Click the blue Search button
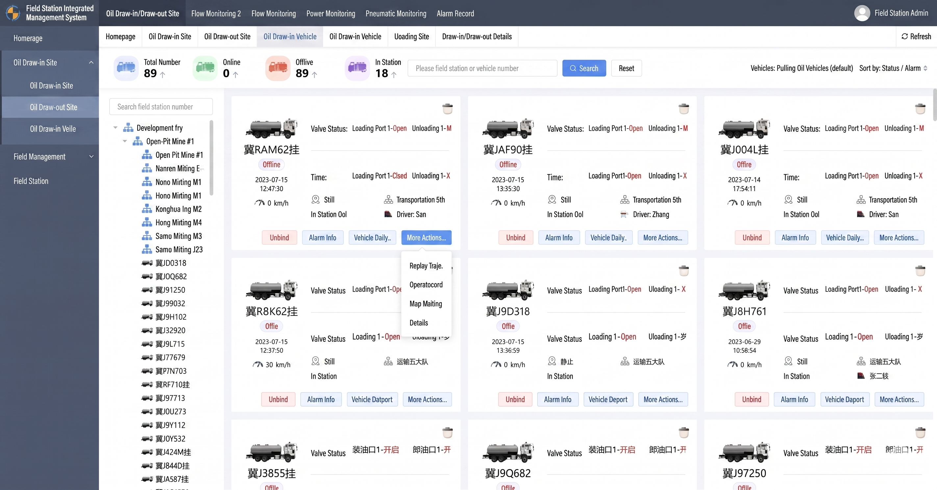The width and height of the screenshot is (937, 490). point(584,68)
